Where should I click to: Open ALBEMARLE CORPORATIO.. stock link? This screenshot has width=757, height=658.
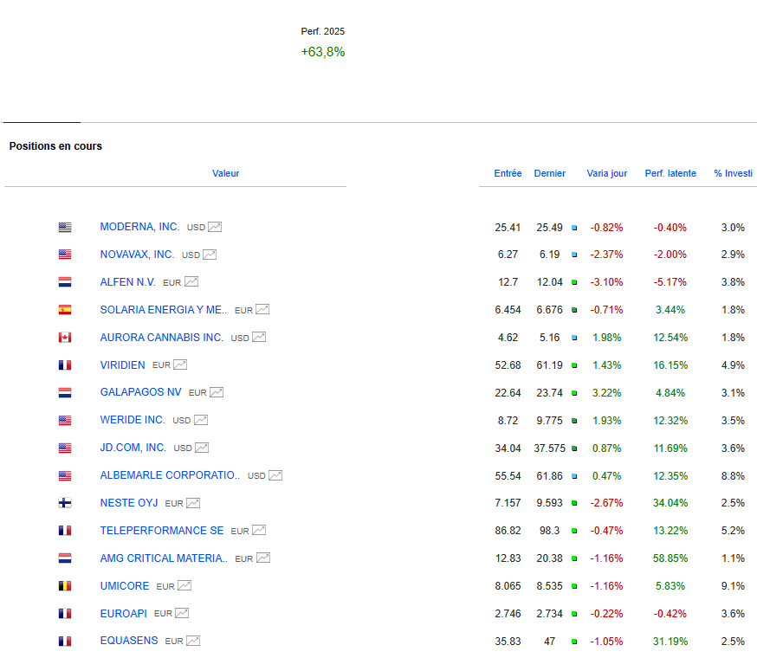pyautogui.click(x=170, y=475)
